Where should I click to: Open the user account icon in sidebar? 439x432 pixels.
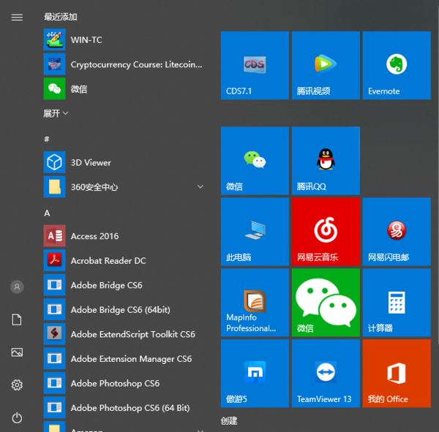click(x=17, y=287)
